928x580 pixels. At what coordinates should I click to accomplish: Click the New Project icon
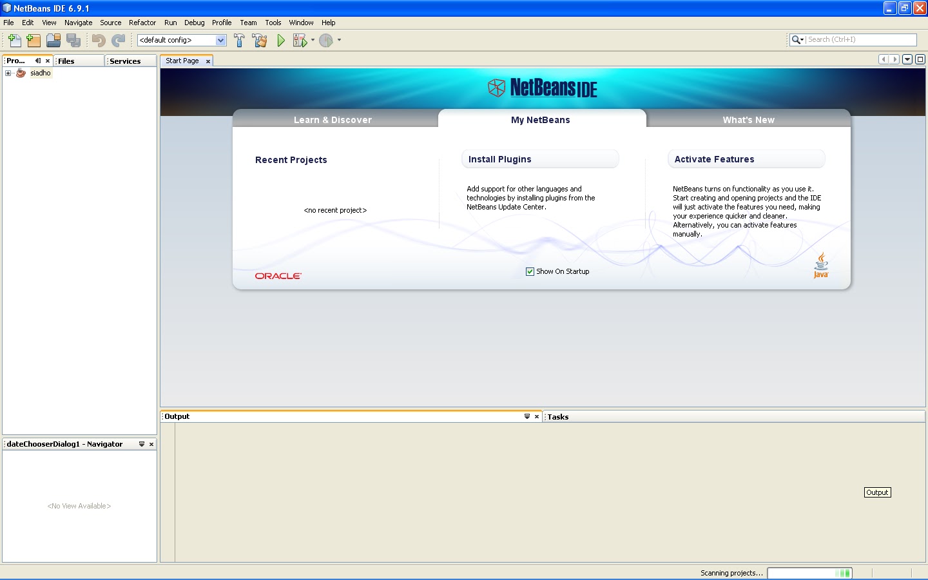click(33, 40)
